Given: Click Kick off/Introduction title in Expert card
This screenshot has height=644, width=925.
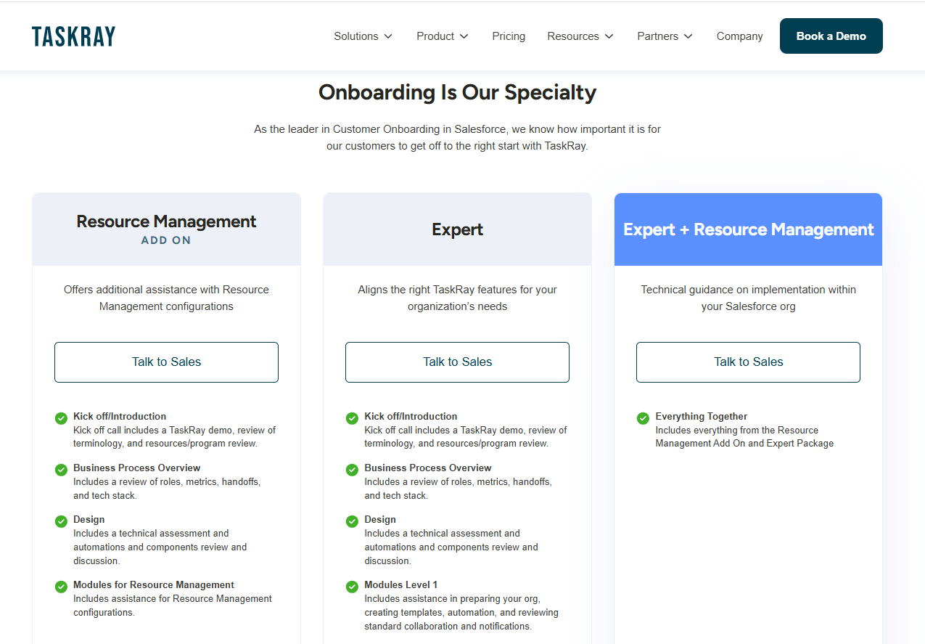Looking at the screenshot, I should pyautogui.click(x=411, y=416).
